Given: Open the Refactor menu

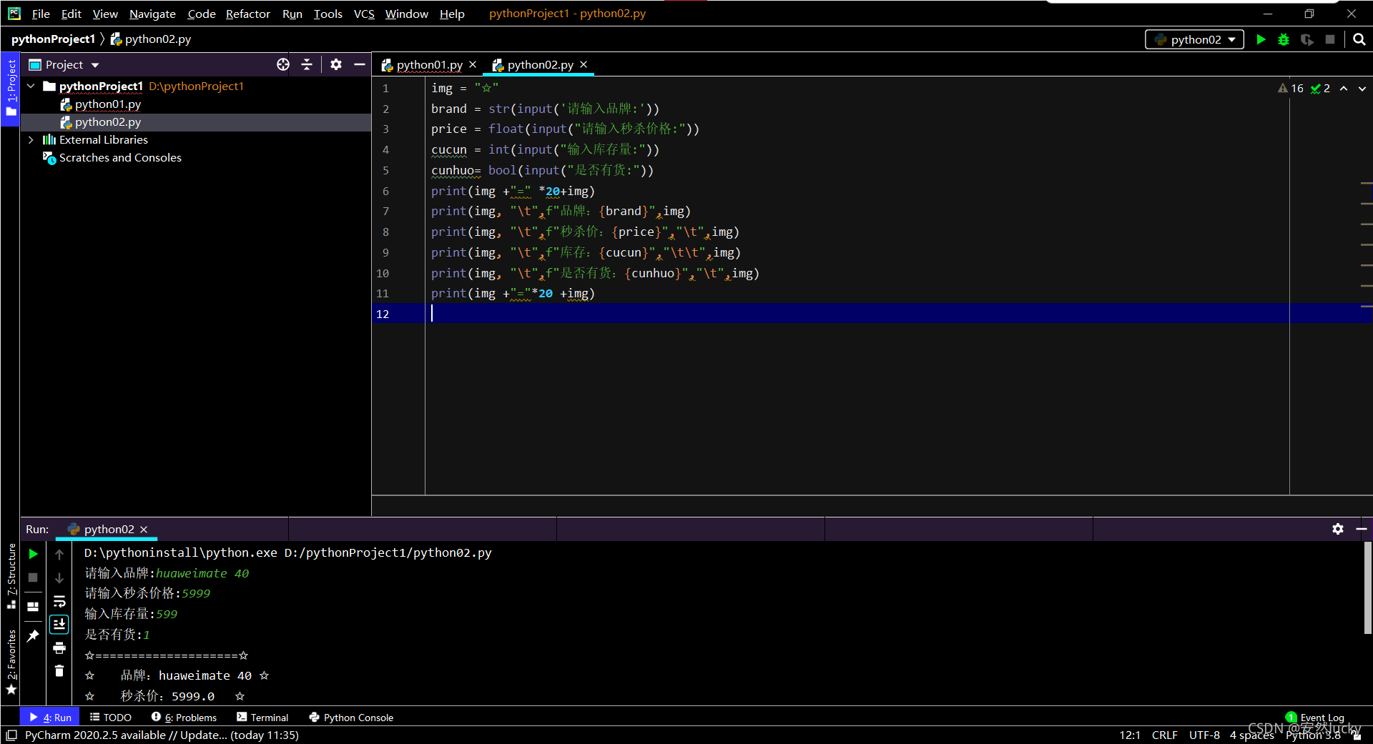Looking at the screenshot, I should coord(247,14).
